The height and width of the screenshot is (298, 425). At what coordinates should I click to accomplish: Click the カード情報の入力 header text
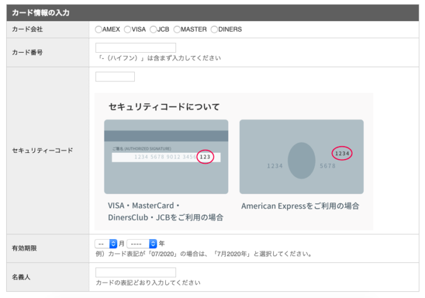(x=41, y=13)
